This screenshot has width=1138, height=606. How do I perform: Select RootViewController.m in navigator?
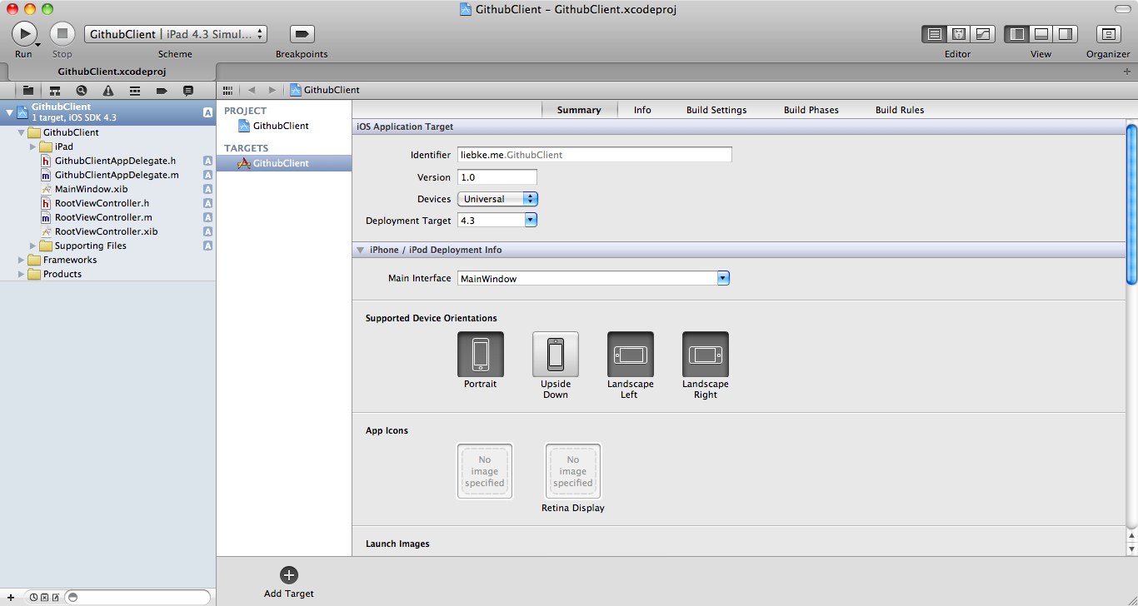click(x=103, y=217)
